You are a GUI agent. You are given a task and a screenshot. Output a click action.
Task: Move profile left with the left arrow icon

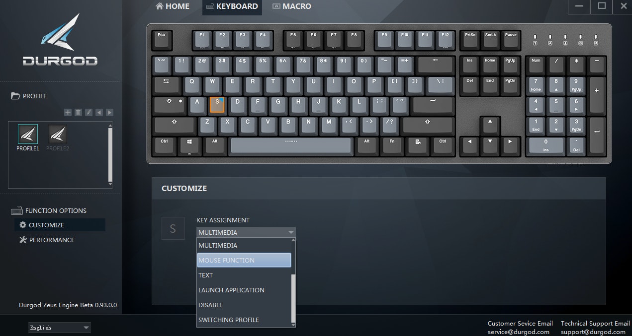(99, 113)
